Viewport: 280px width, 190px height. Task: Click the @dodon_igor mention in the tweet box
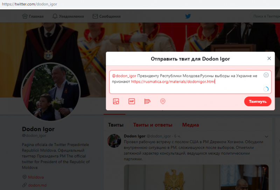tap(124, 76)
